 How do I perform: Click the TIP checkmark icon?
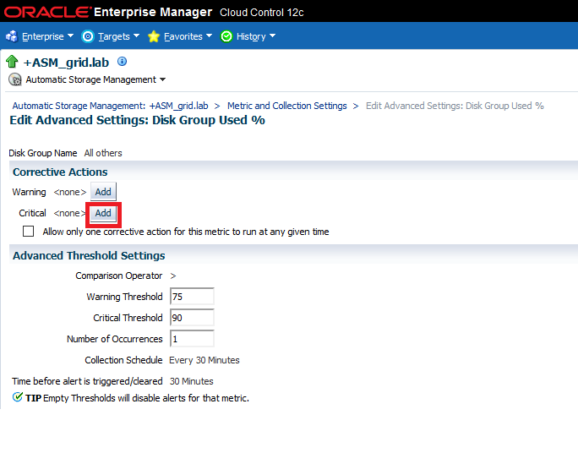18,397
